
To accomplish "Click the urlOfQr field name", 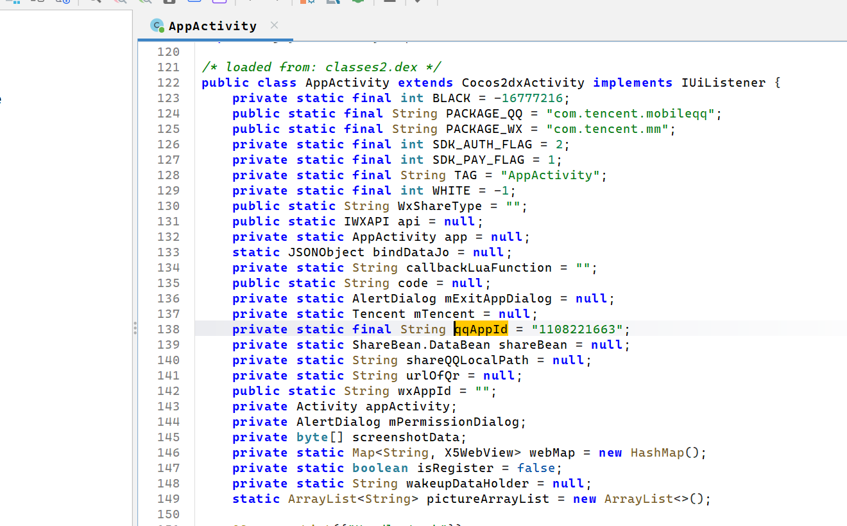I will [432, 376].
